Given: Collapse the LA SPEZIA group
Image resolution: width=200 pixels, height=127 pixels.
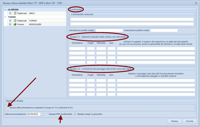Looking at the screenshot, I should tap(5, 10).
